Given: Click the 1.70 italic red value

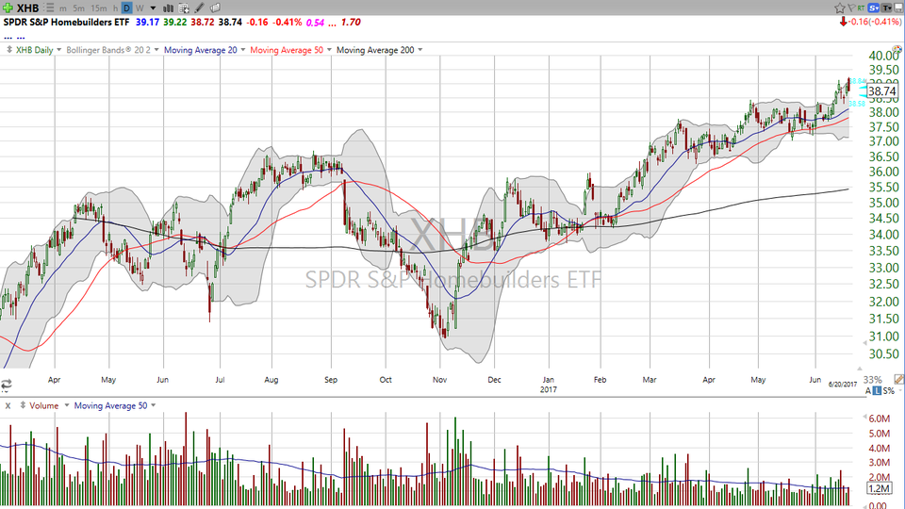Looking at the screenshot, I should [x=351, y=23].
